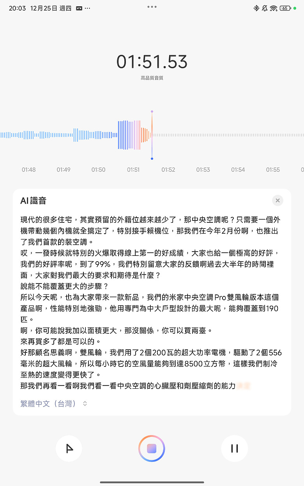The image size is (304, 486).
Task: Pause the recording
Action: tap(235, 449)
